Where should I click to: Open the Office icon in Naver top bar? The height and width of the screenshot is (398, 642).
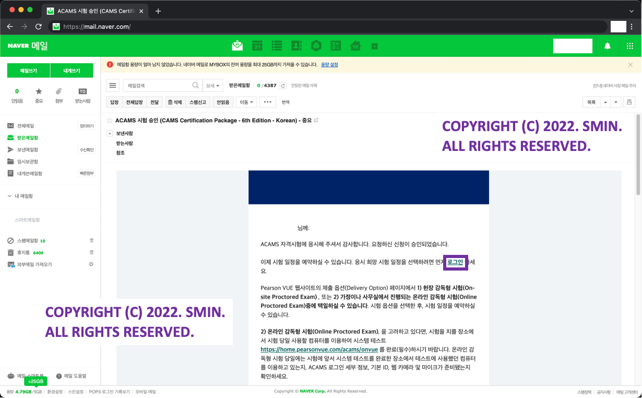(336, 46)
